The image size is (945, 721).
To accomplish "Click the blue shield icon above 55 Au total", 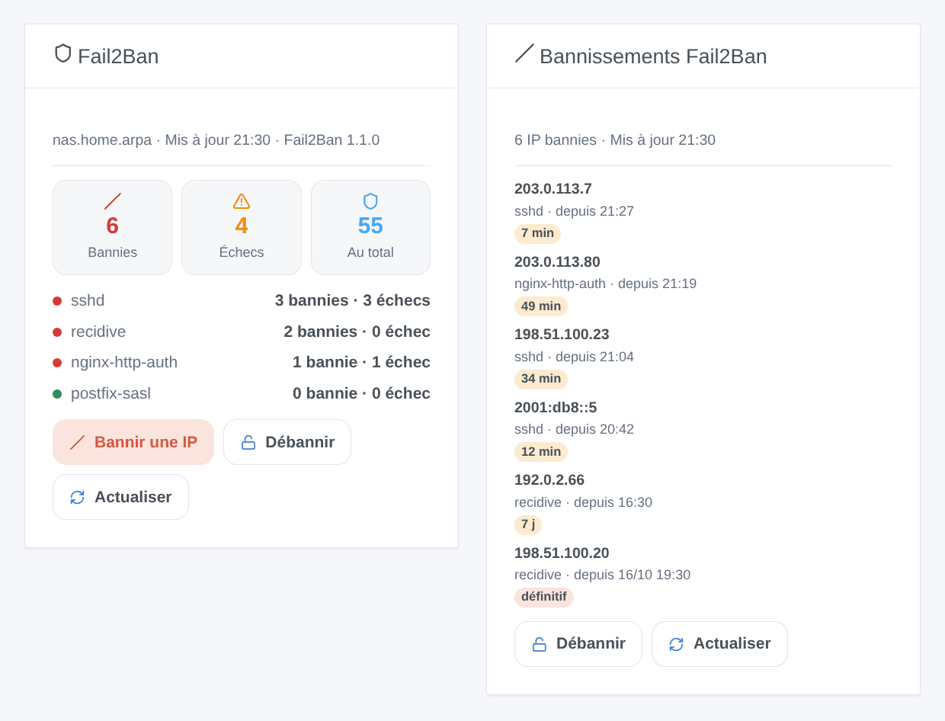I will click(370, 201).
